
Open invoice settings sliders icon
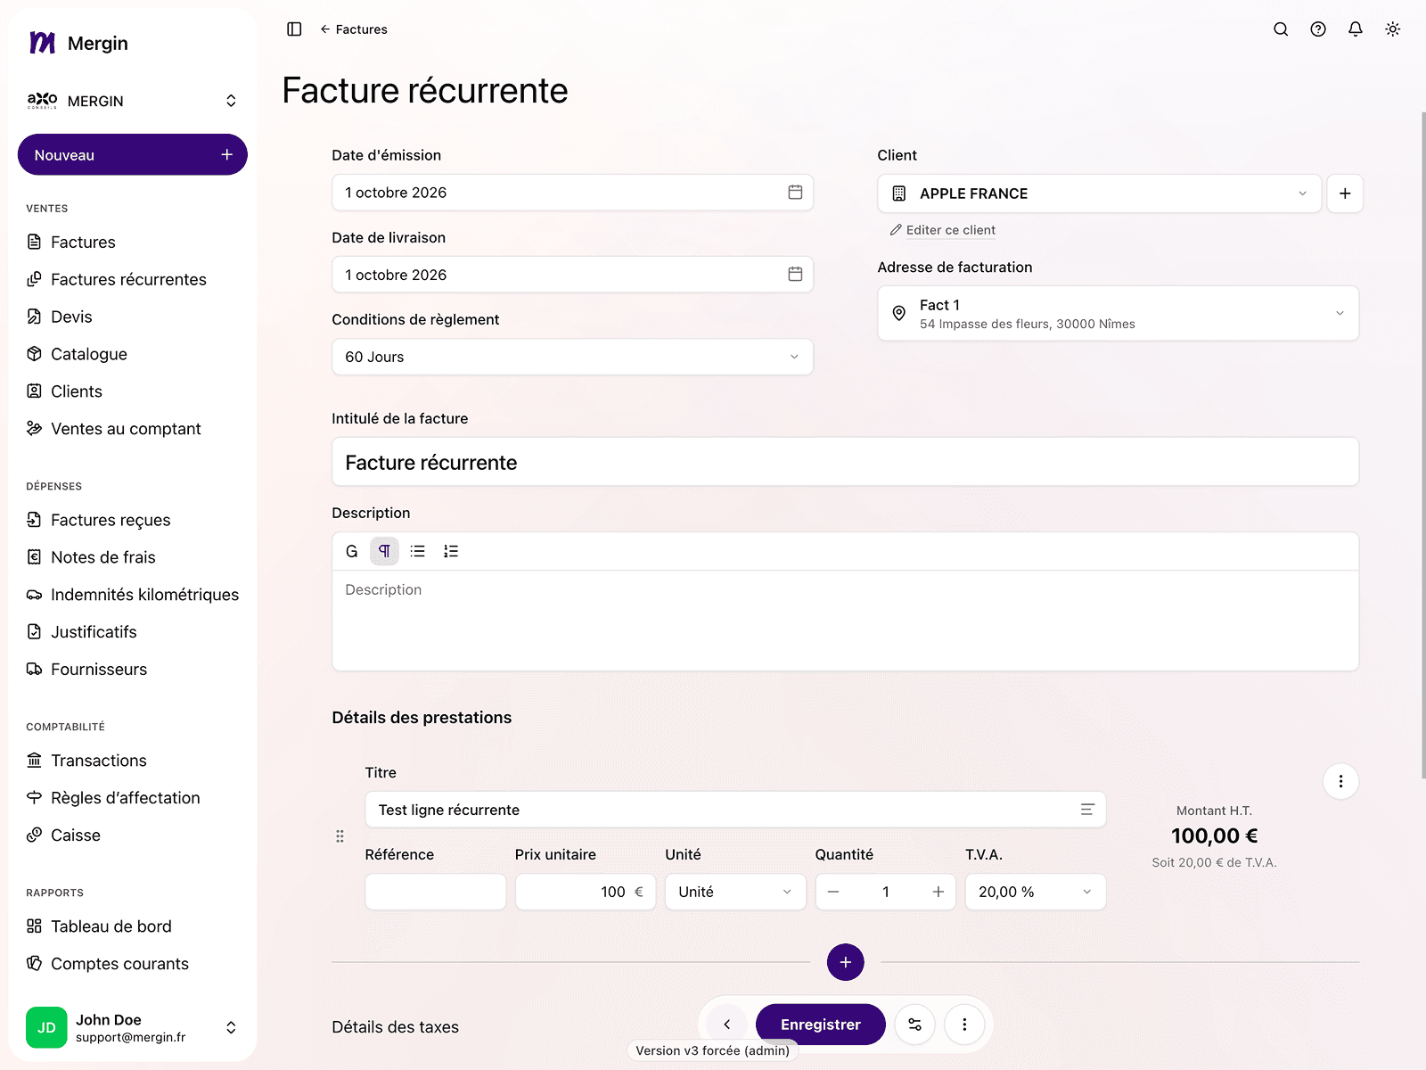(x=914, y=1025)
